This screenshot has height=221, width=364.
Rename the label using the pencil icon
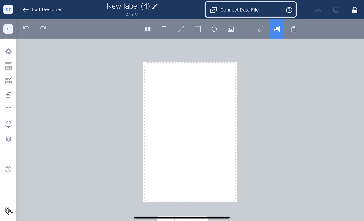click(x=155, y=6)
